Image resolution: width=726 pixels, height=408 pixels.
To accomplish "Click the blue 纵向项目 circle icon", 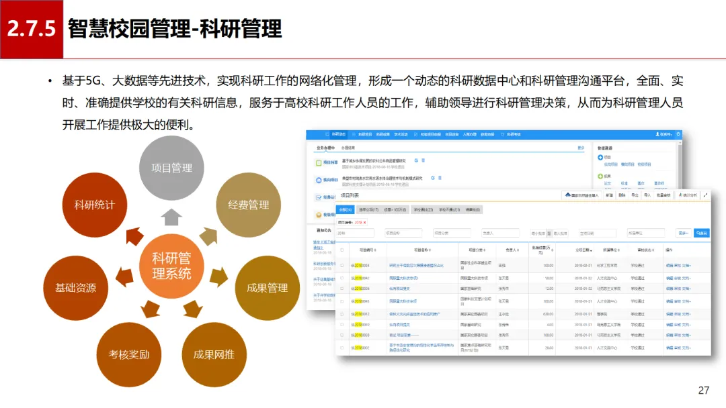I will 319,181.
